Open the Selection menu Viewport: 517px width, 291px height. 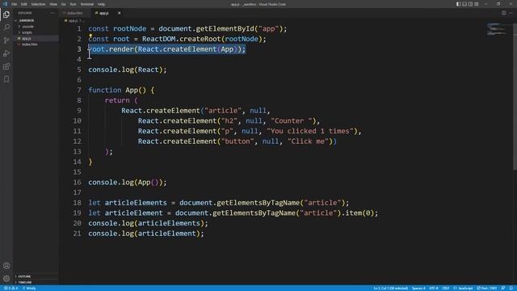click(38, 4)
